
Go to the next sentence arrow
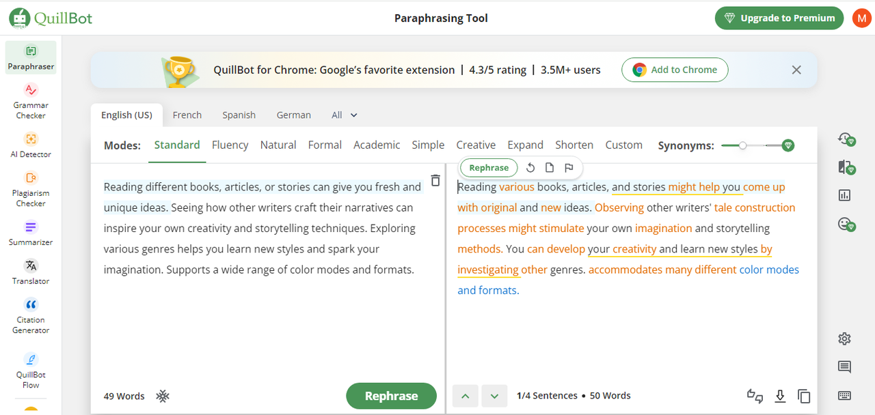[x=494, y=396]
